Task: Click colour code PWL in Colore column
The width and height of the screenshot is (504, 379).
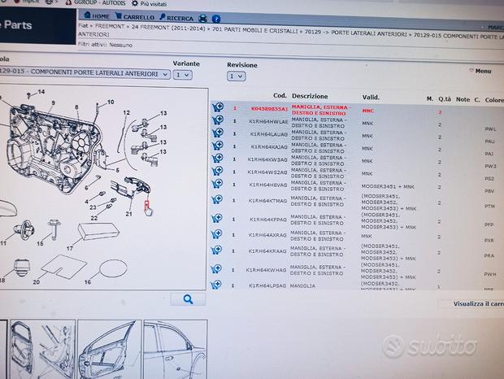Action: [x=490, y=129]
